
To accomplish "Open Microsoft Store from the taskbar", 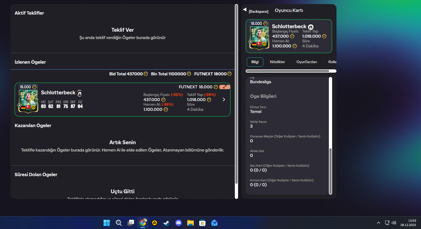I will point(202,223).
